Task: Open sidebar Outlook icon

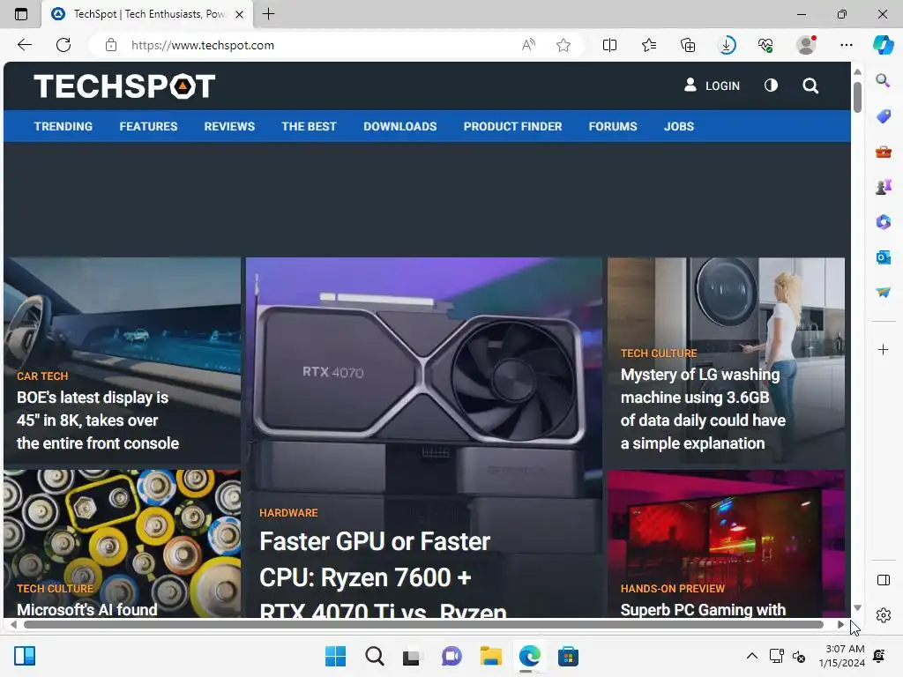Action: (883, 257)
